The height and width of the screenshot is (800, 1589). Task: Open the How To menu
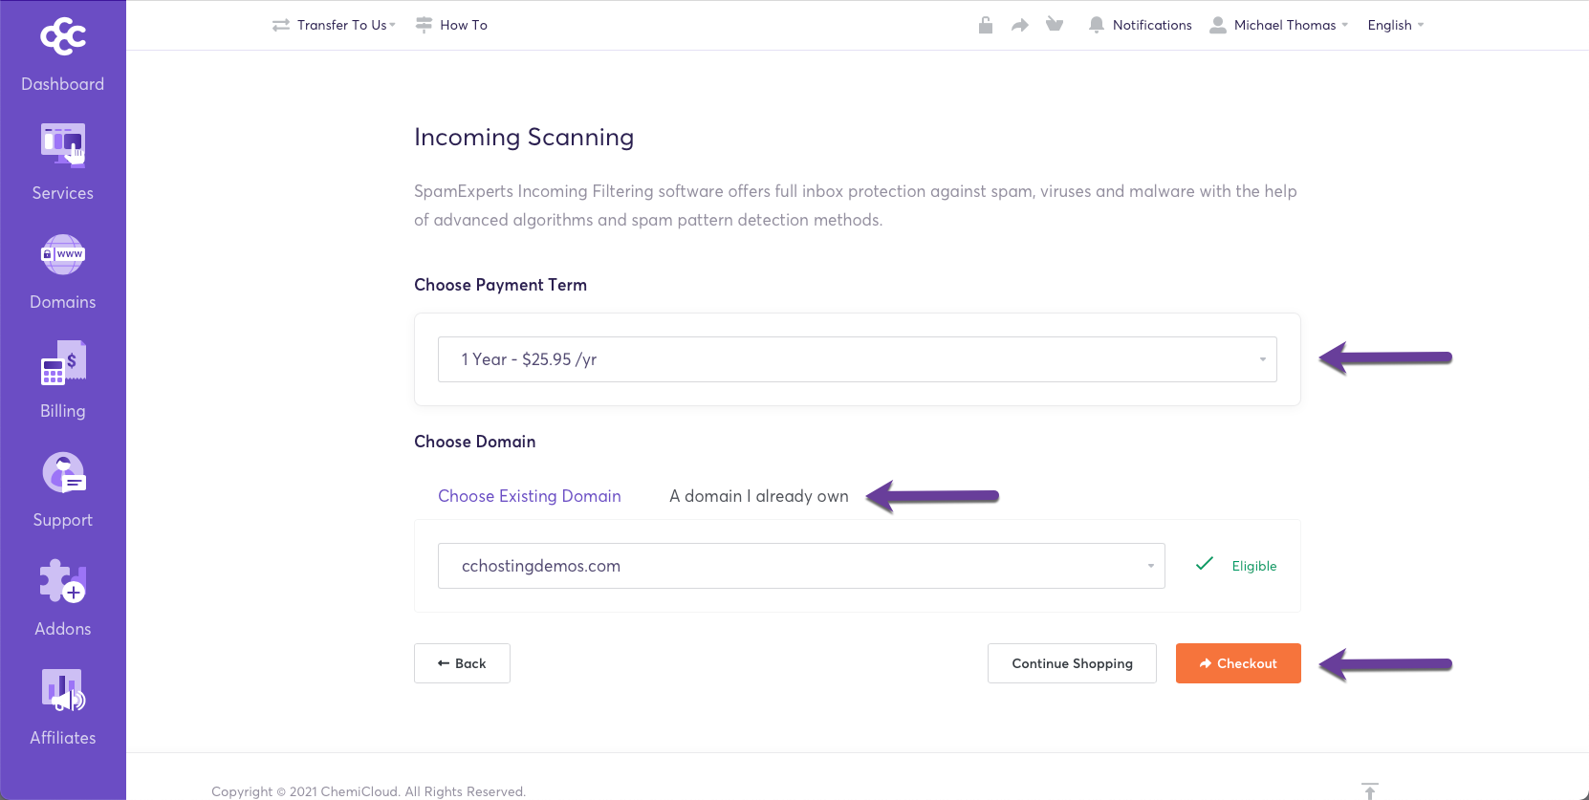click(452, 25)
